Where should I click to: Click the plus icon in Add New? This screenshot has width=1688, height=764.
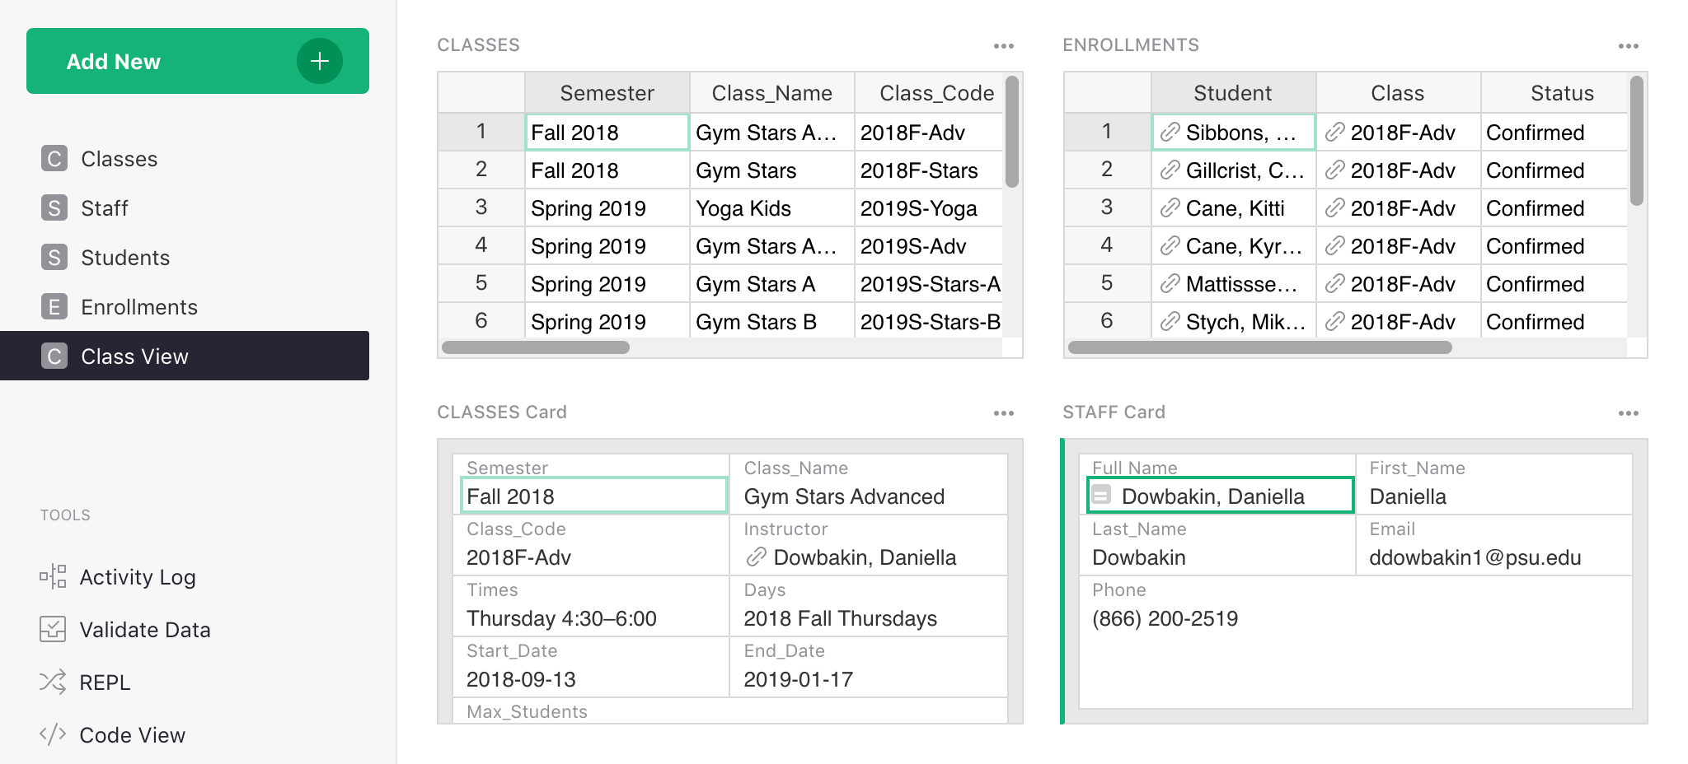coord(319,61)
